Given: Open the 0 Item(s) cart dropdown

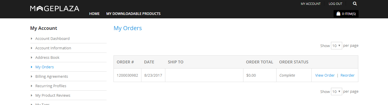Looking at the screenshot, I should (346, 14).
